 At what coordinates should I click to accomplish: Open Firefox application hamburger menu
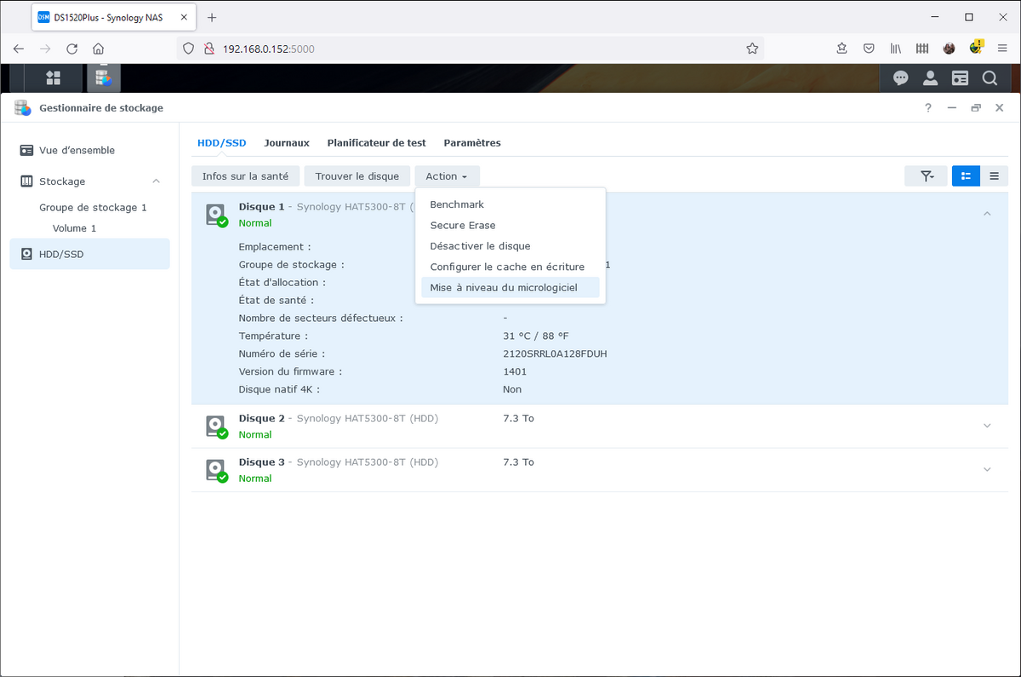pyautogui.click(x=1002, y=49)
